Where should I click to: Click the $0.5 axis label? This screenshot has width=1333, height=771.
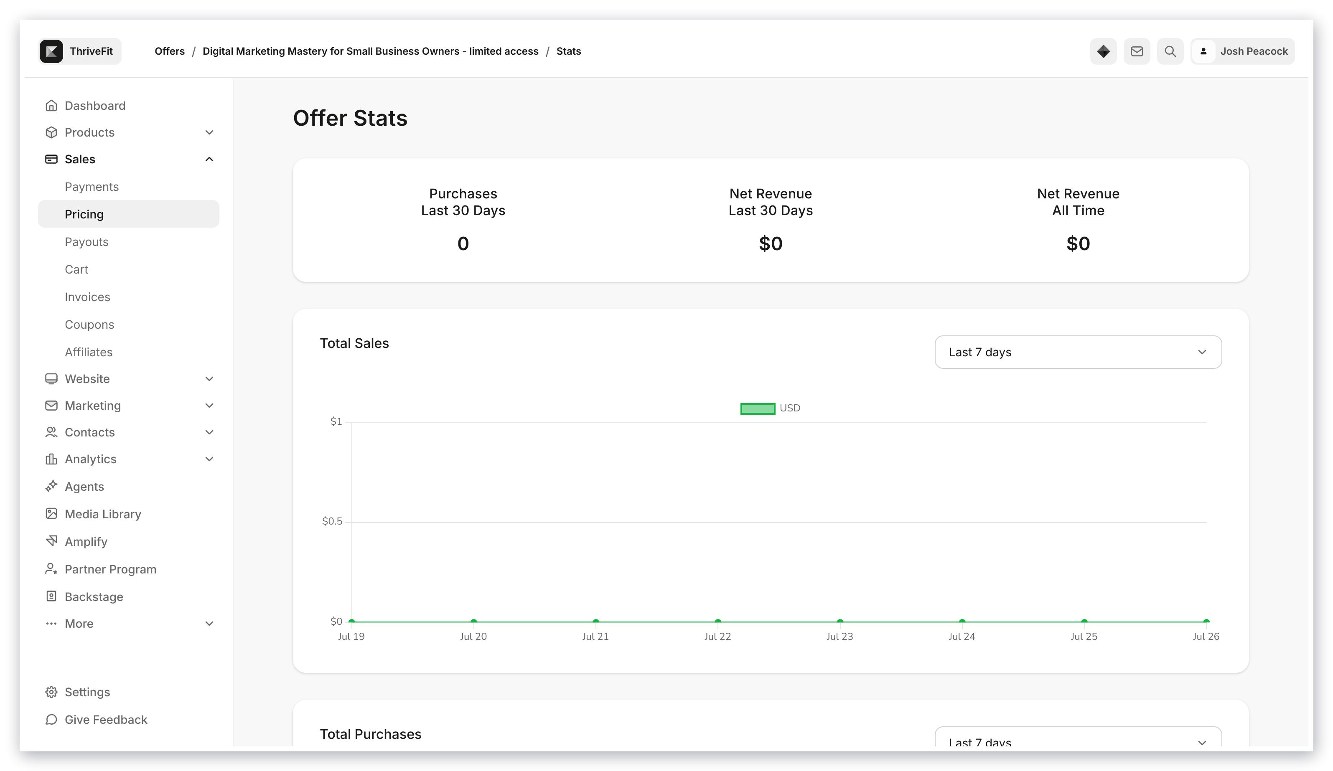(332, 521)
